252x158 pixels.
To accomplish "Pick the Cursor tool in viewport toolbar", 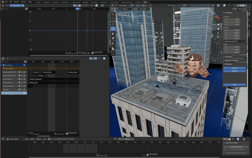I will (113, 19).
